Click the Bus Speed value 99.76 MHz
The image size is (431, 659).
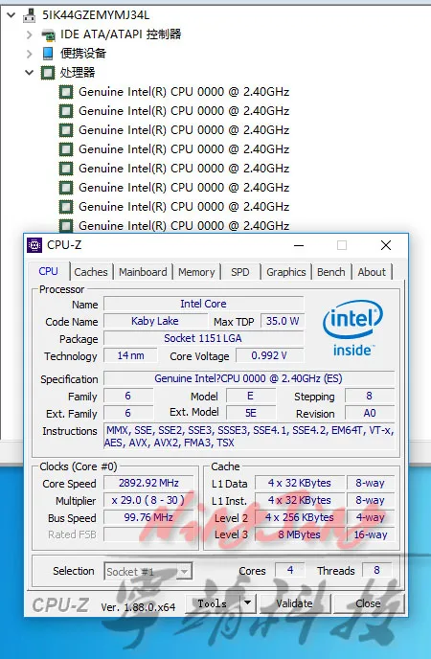[148, 517]
